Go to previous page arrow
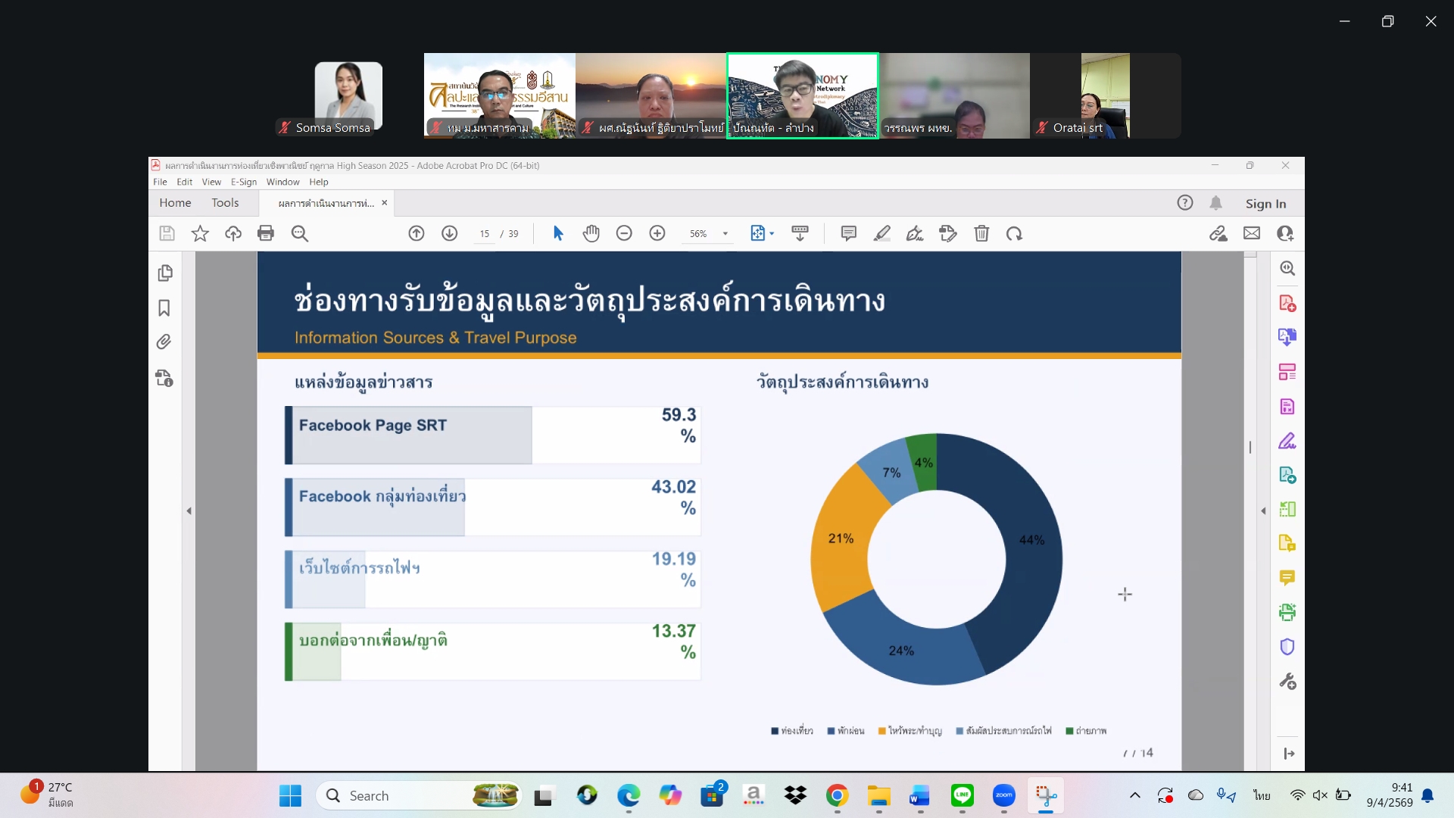This screenshot has width=1454, height=818. point(417,233)
